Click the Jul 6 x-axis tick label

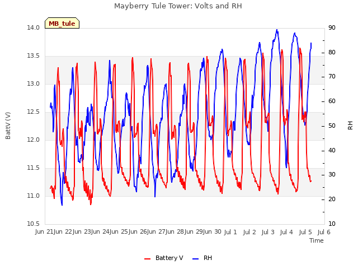pyautogui.click(x=324, y=232)
